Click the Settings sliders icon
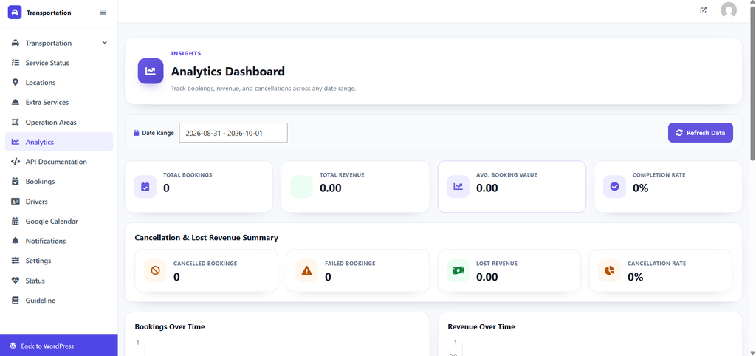 point(16,261)
